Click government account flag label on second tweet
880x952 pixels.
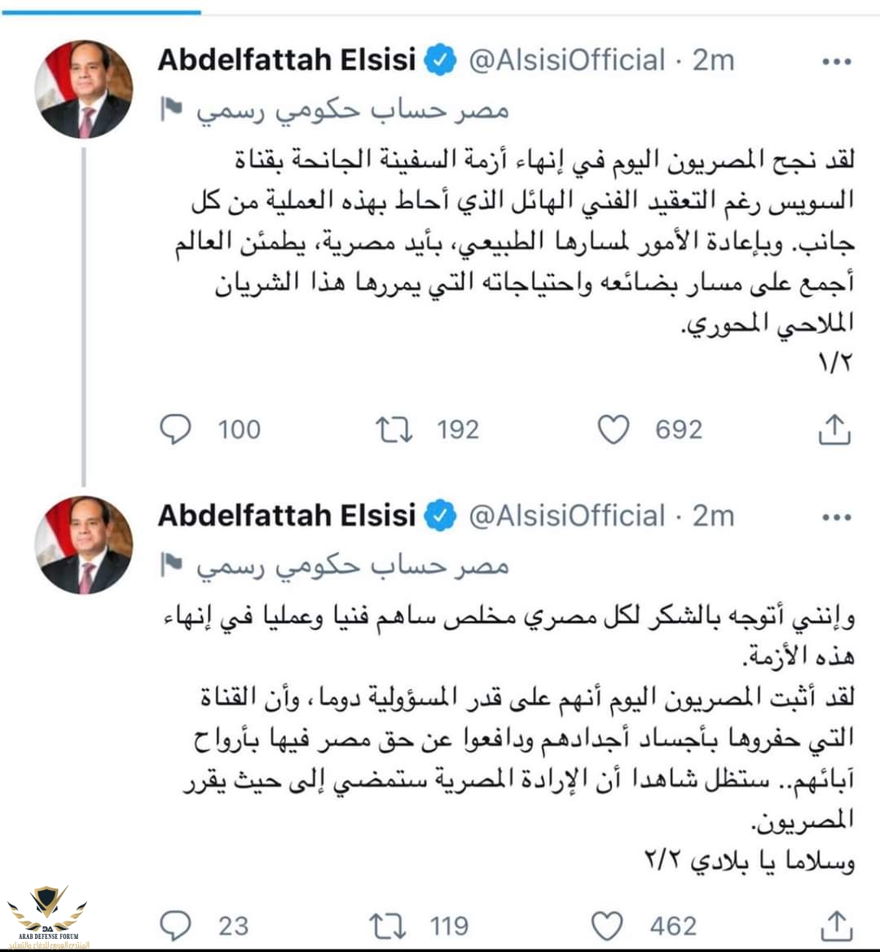[334, 566]
